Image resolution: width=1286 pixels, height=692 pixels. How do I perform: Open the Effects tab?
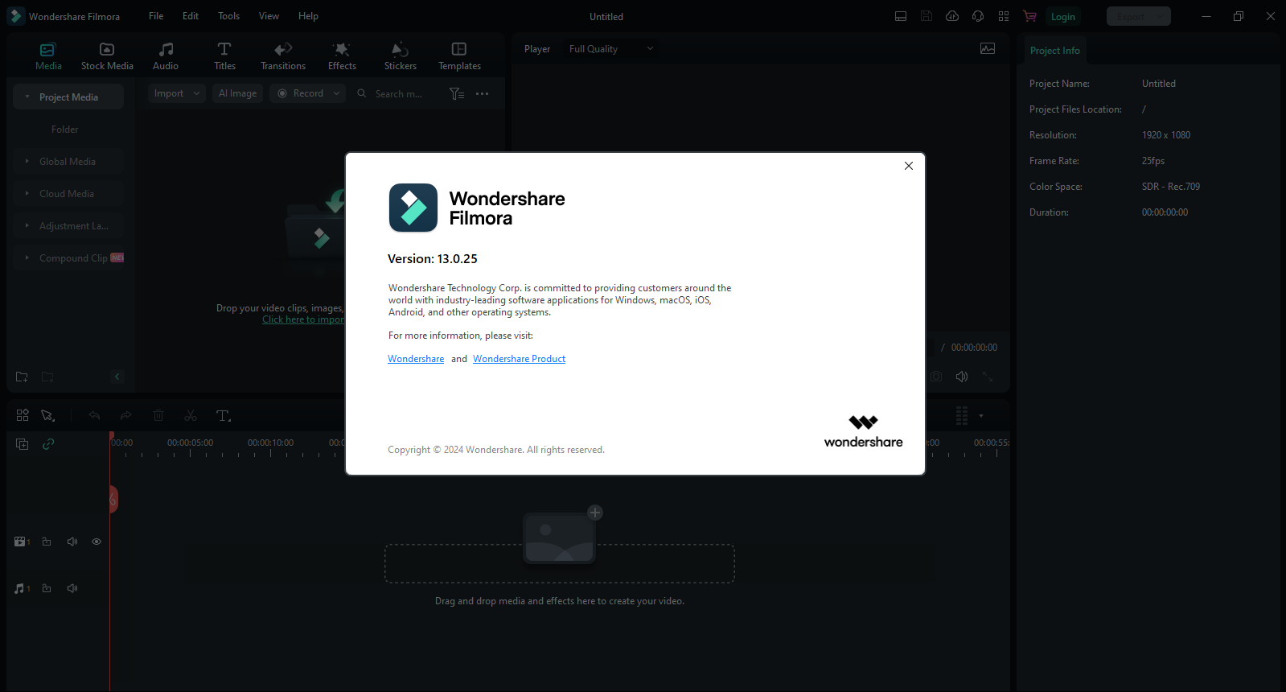coord(342,56)
